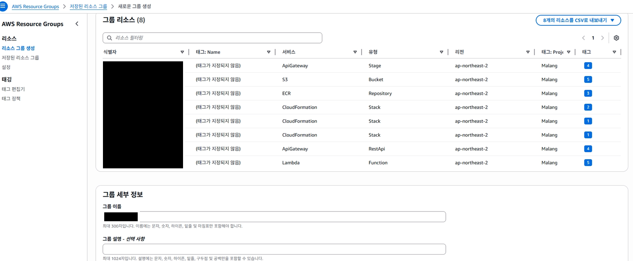
Task: Click the Bucket type cell
Action: [x=375, y=80]
